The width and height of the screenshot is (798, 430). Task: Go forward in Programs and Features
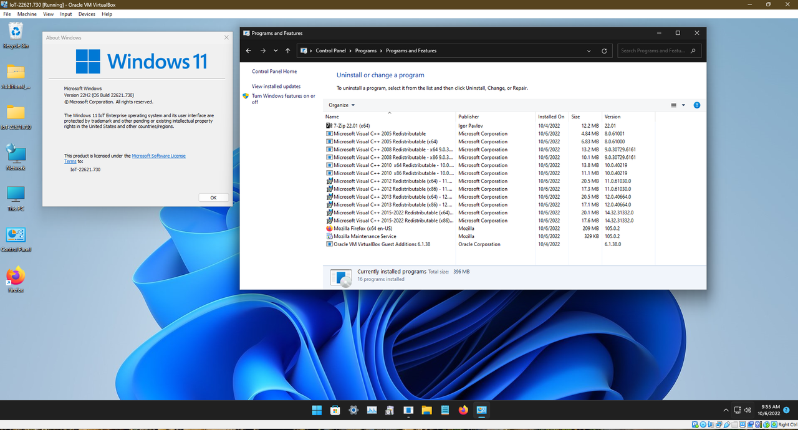point(263,50)
